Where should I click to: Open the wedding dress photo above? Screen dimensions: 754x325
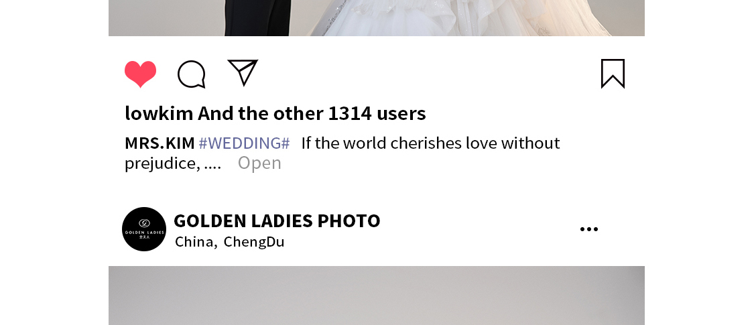point(377,18)
